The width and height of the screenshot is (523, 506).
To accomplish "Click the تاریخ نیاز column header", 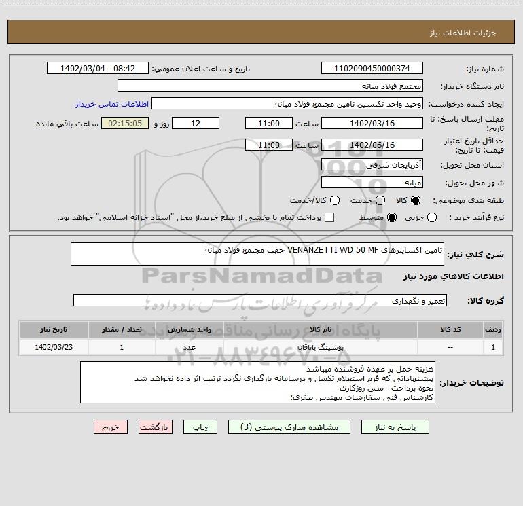I will tap(54, 329).
